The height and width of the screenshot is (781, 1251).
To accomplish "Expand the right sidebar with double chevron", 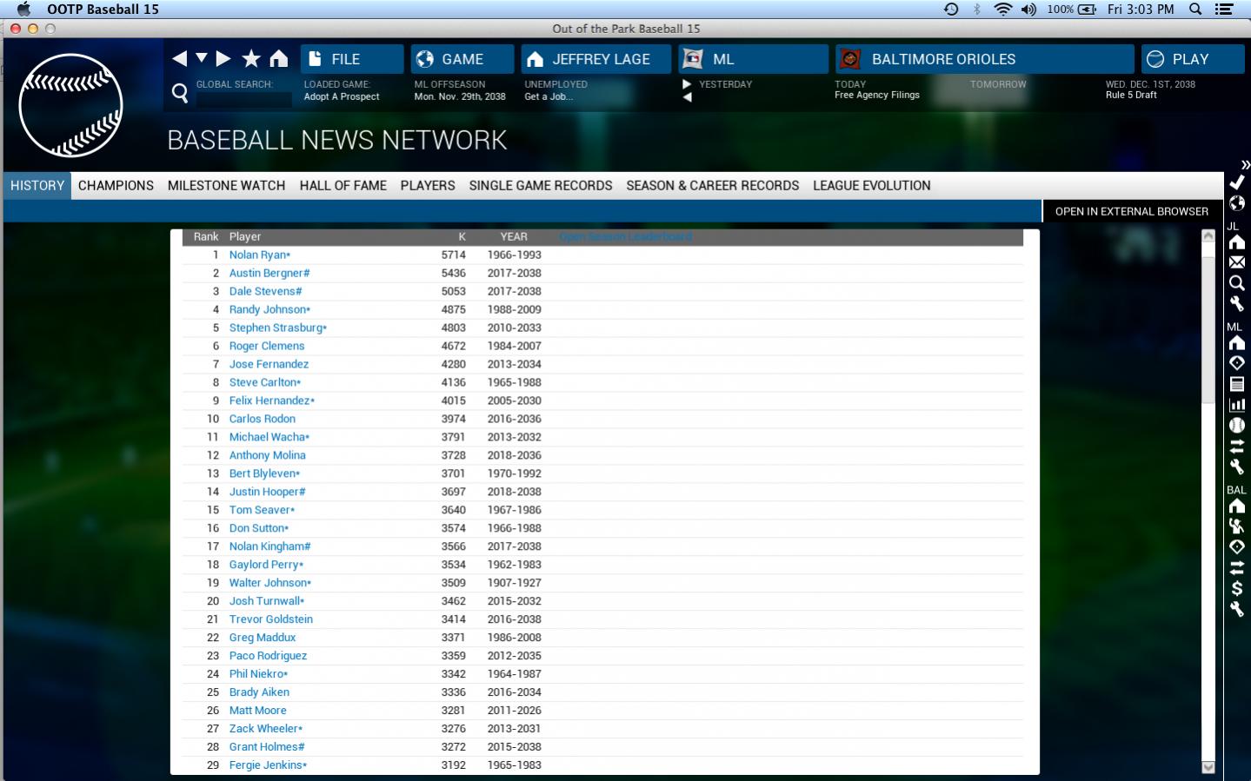I will [1245, 165].
